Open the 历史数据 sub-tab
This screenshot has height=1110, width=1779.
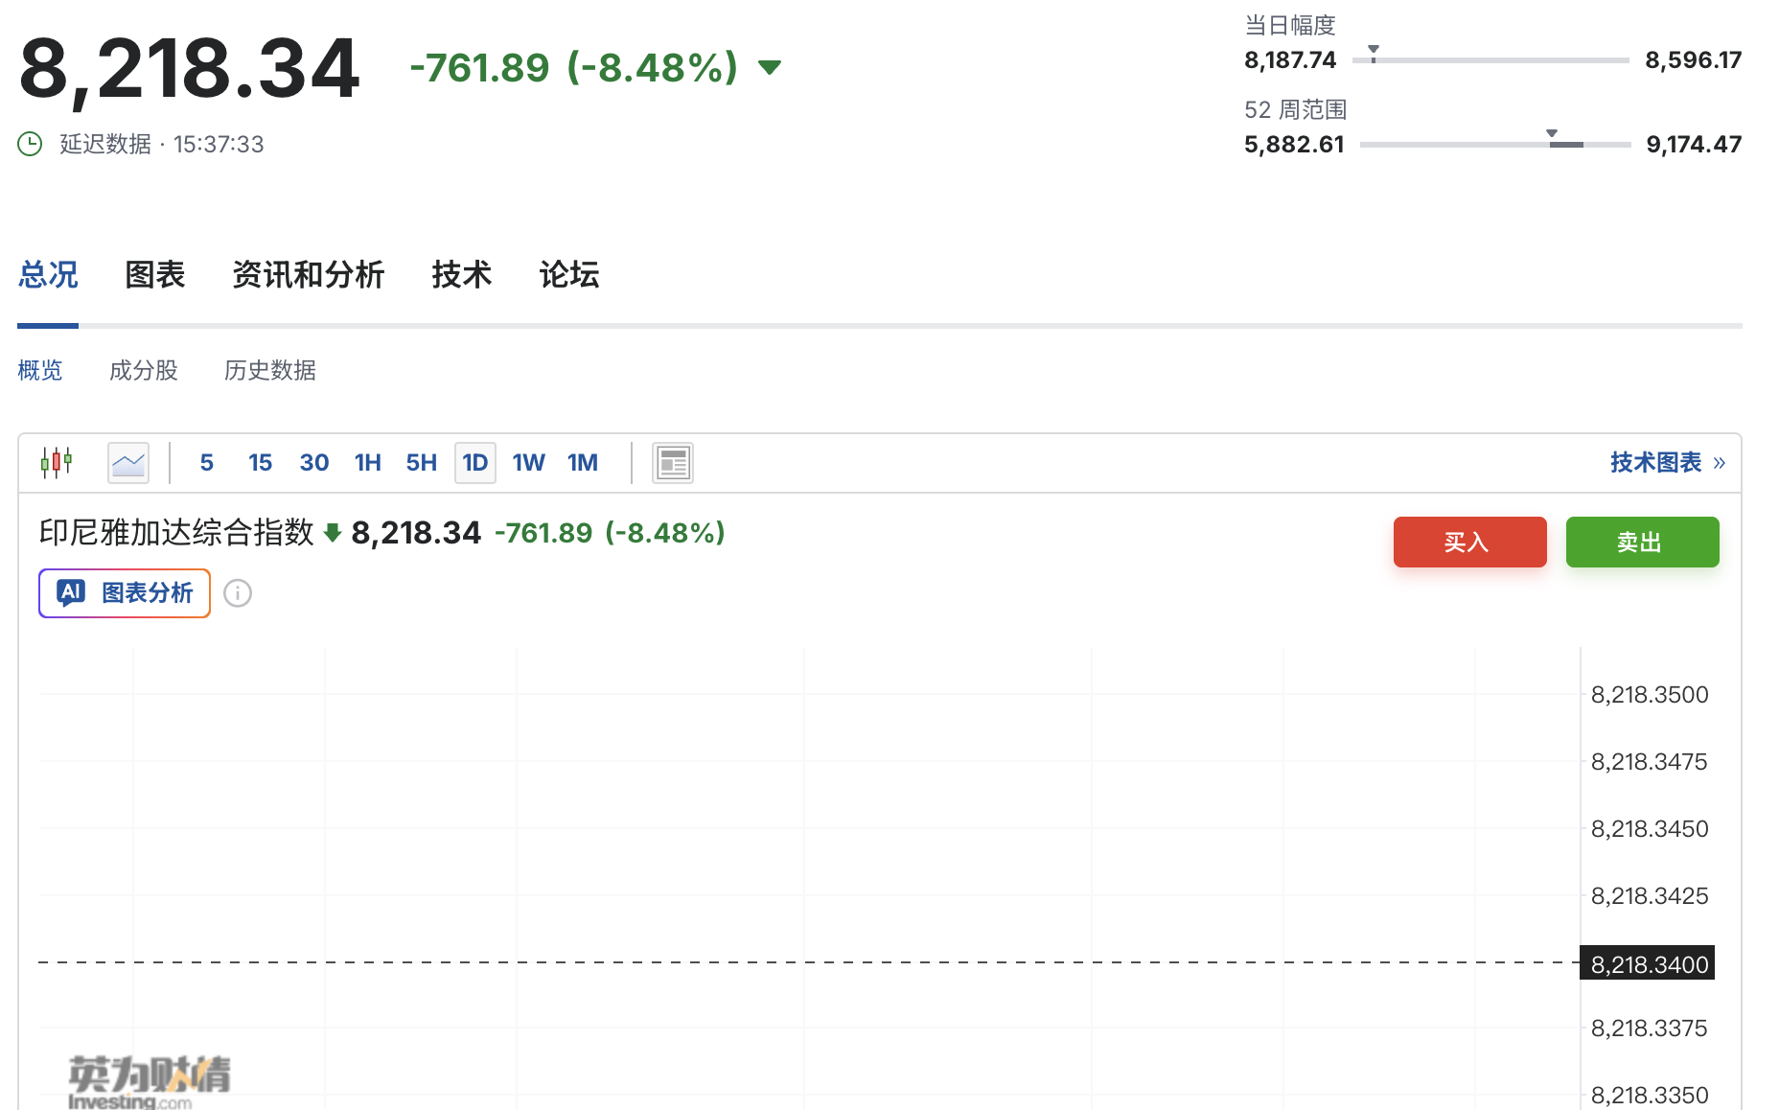(x=269, y=370)
